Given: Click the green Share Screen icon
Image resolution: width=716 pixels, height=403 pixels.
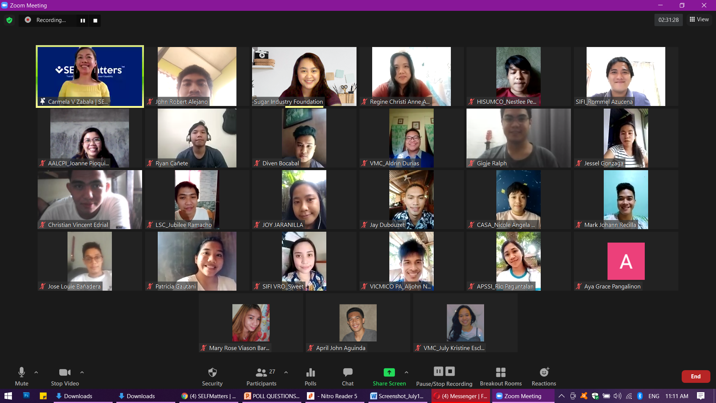Looking at the screenshot, I should click(x=389, y=372).
